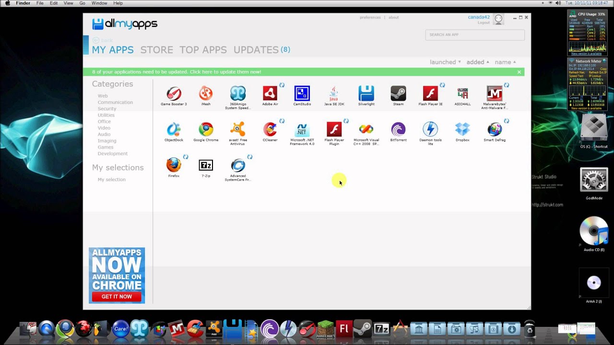The width and height of the screenshot is (614, 345).
Task: Open Daemon tools lite icon
Action: [x=430, y=129]
